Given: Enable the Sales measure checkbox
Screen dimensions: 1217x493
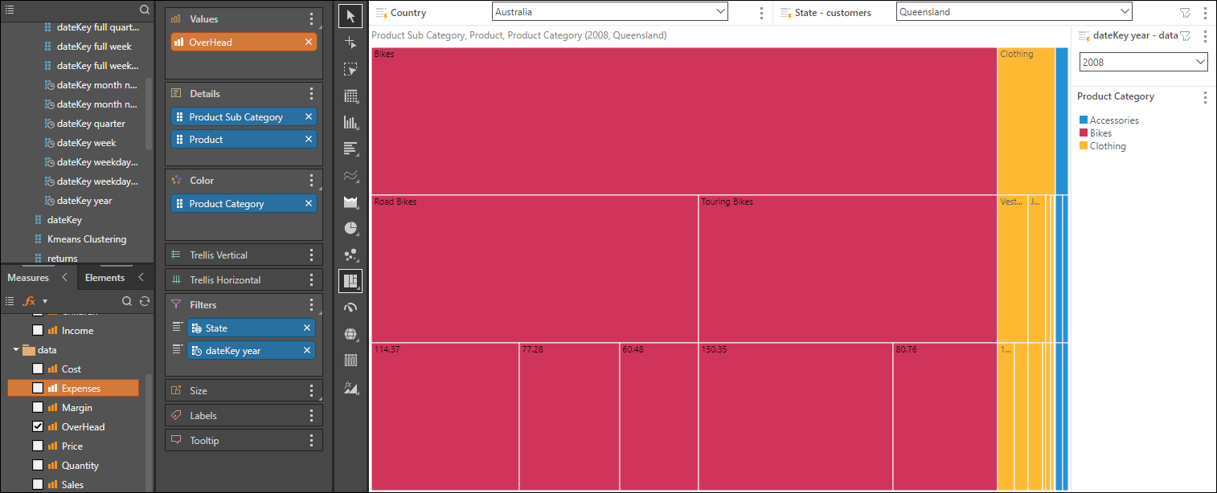Looking at the screenshot, I should (x=38, y=484).
